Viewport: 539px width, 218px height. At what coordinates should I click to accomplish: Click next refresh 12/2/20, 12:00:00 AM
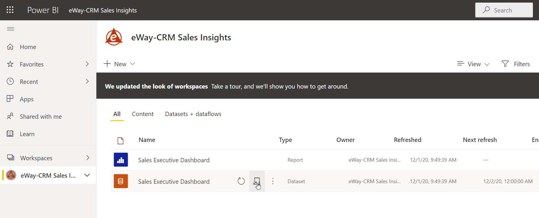pos(508,181)
